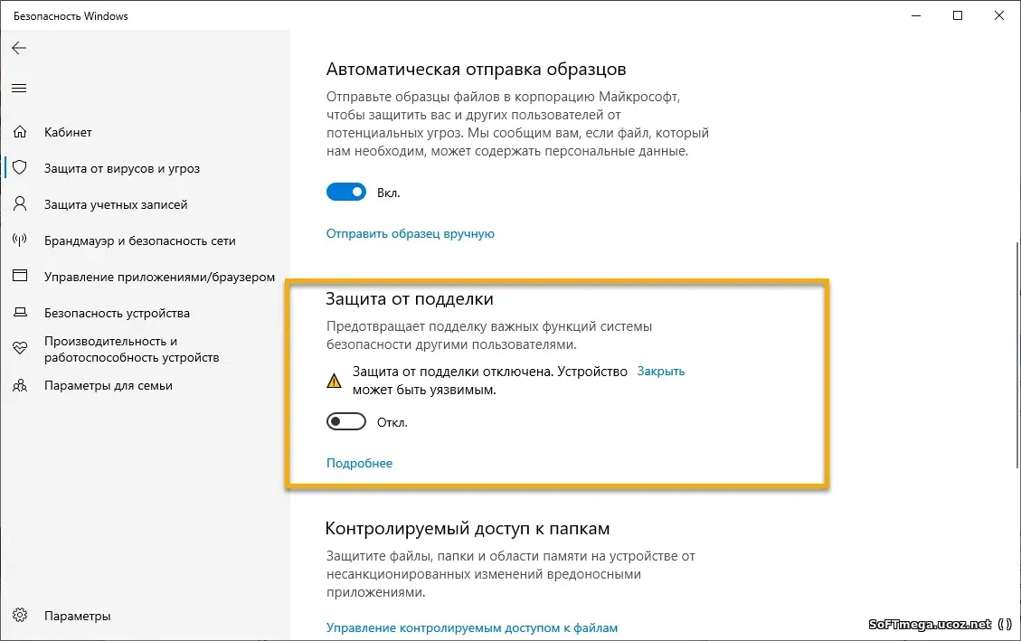Viewport: 1021px width, 641px height.
Task: Dismiss the warning with the Закрыть link
Action: (661, 371)
